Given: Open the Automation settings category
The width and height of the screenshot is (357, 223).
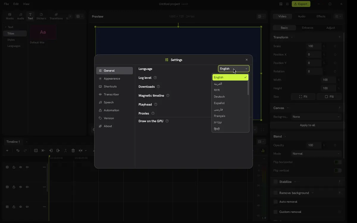Looking at the screenshot, I should pos(115,110).
